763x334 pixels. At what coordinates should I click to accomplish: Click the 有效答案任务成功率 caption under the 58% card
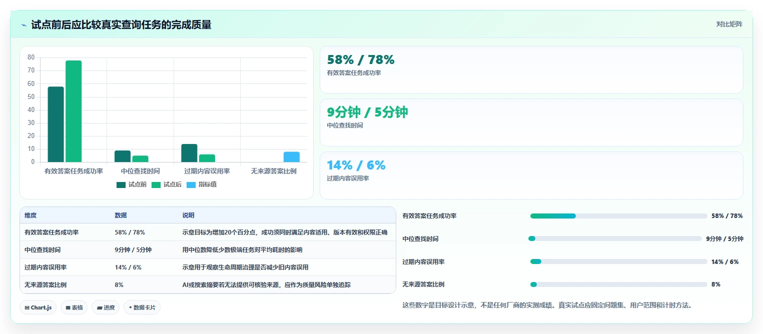[x=354, y=73]
